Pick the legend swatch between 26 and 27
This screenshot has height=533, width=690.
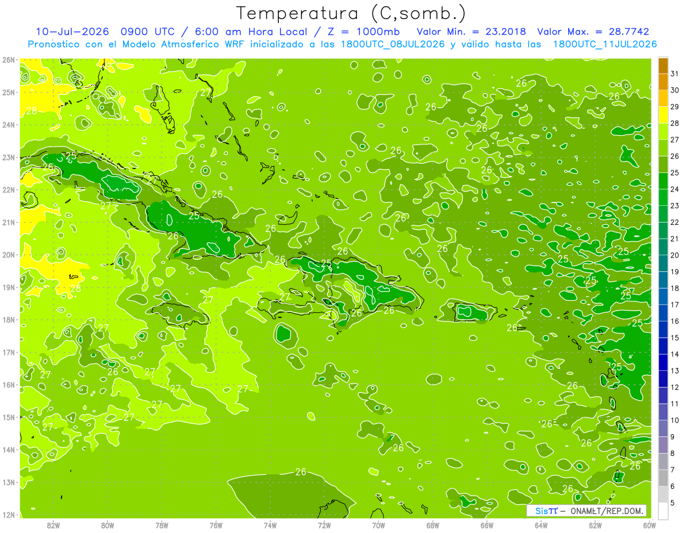(x=663, y=148)
